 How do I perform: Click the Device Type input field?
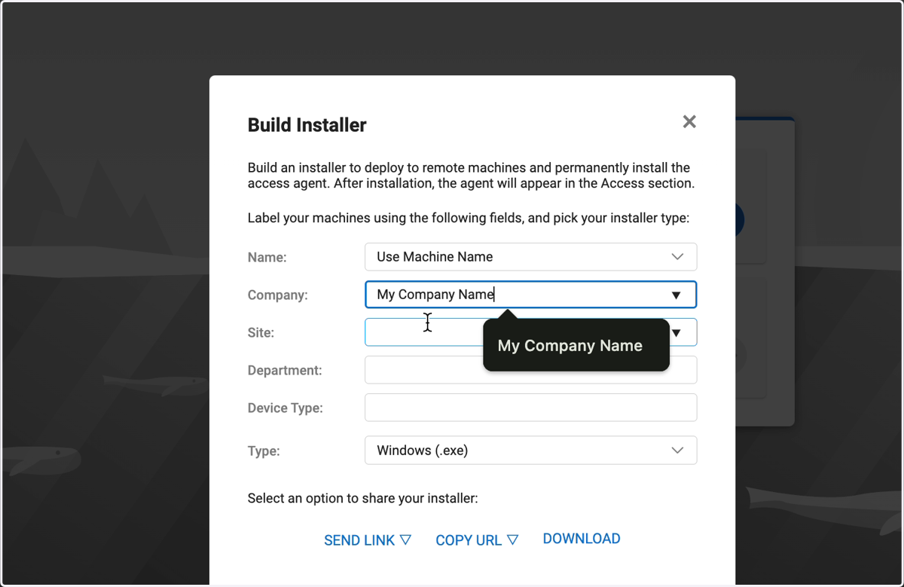(530, 408)
